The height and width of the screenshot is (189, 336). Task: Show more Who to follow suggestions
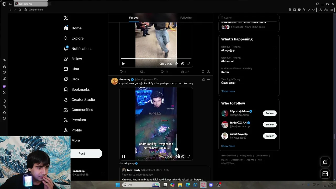pos(228,146)
